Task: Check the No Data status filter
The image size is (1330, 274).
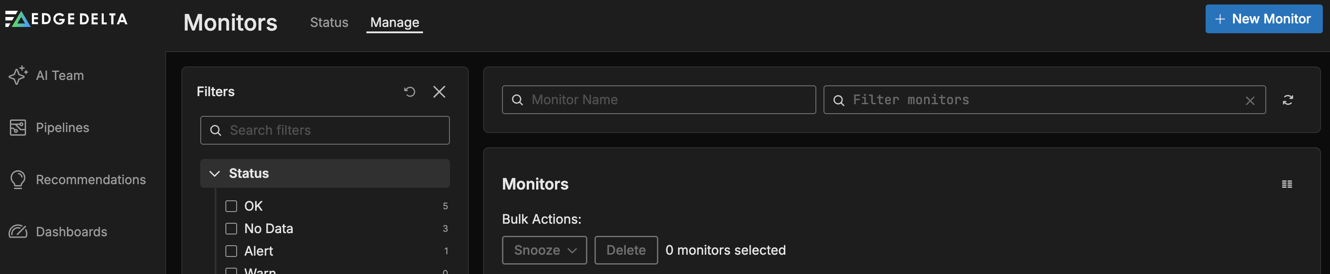Action: [231, 229]
